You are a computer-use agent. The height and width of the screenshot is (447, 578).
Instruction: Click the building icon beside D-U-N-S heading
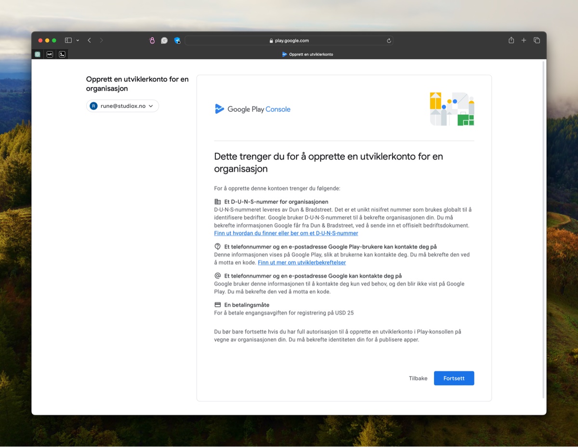(218, 202)
